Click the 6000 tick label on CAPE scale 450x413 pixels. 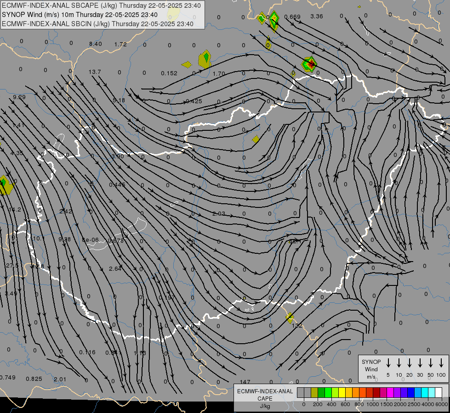tap(442, 404)
